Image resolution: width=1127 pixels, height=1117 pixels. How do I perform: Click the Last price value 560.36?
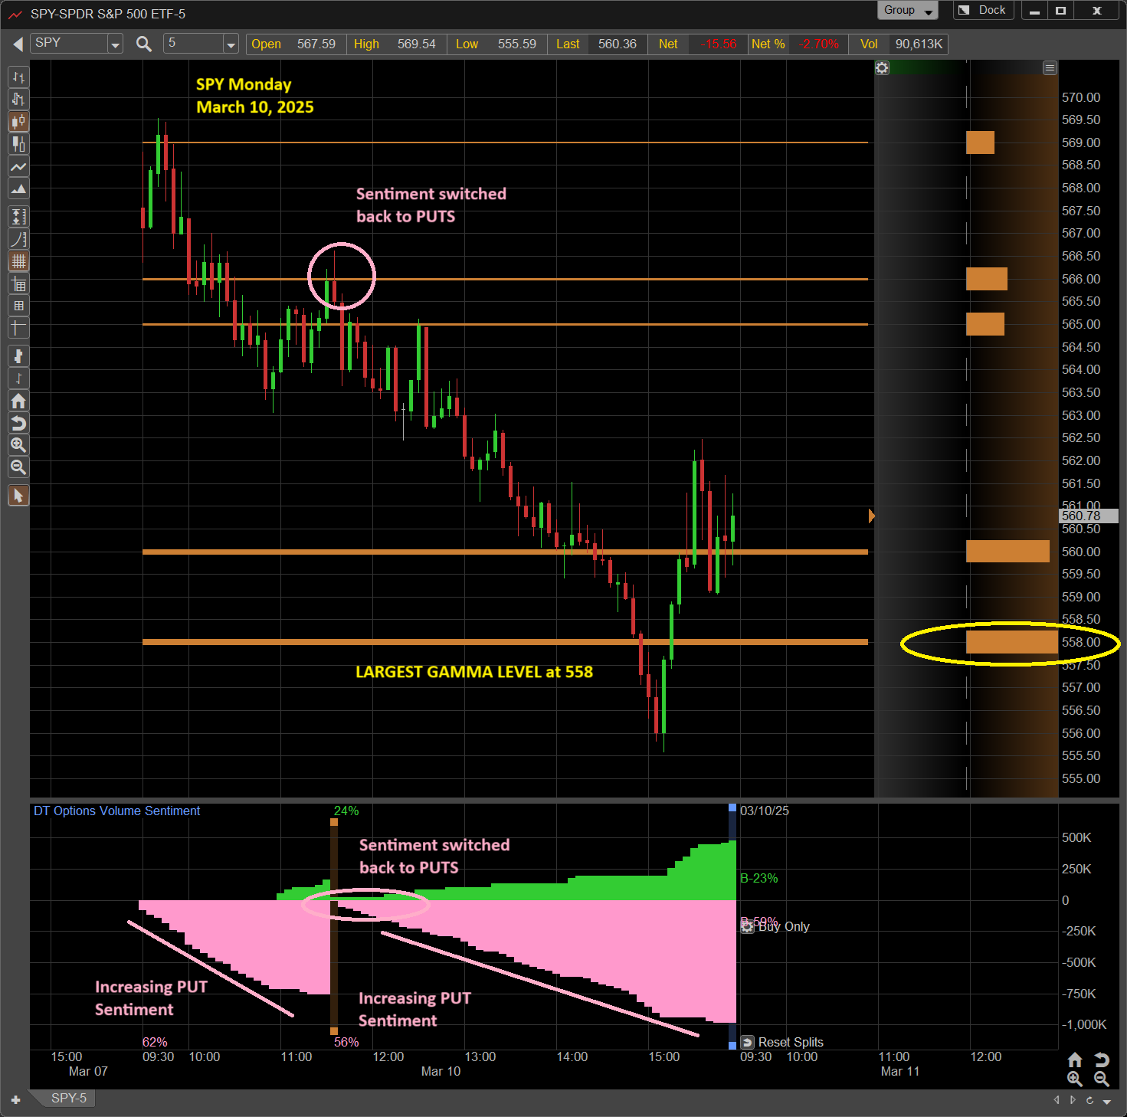click(x=618, y=44)
